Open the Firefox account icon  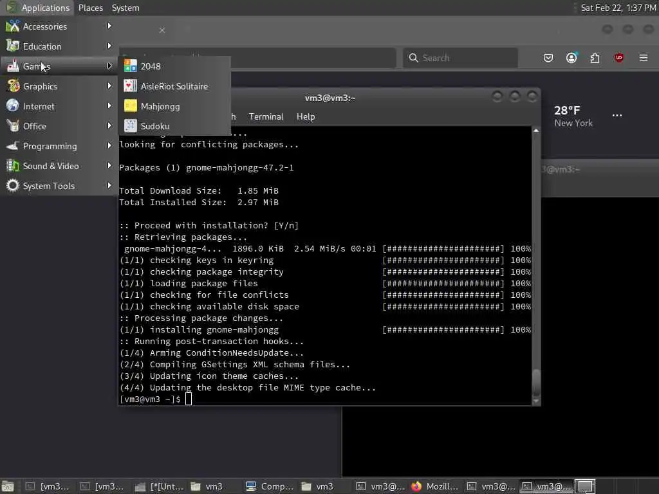pyautogui.click(x=571, y=58)
